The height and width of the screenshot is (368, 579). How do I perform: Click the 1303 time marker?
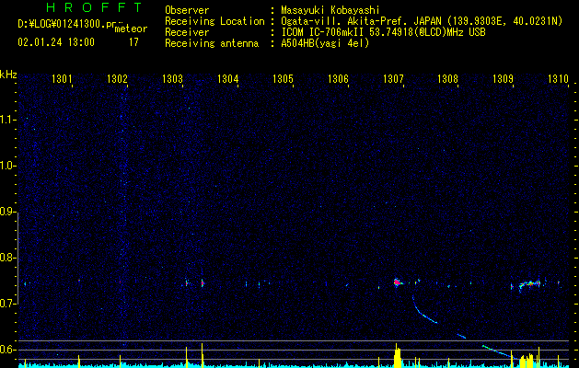pos(172,78)
